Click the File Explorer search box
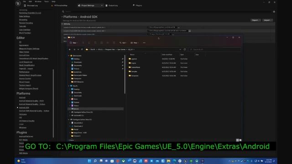 pyautogui.click(x=215, y=50)
